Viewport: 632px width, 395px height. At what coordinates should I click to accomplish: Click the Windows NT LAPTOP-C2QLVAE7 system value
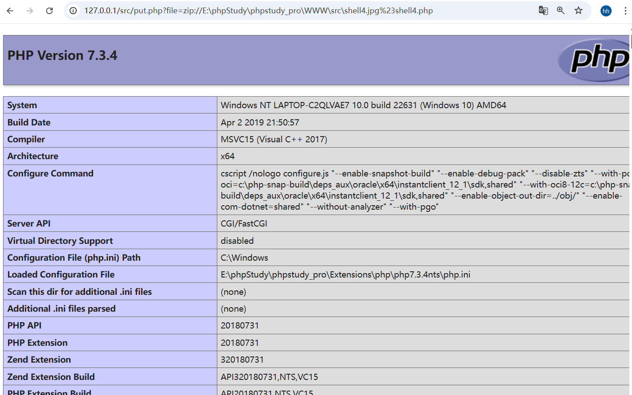tap(364, 105)
